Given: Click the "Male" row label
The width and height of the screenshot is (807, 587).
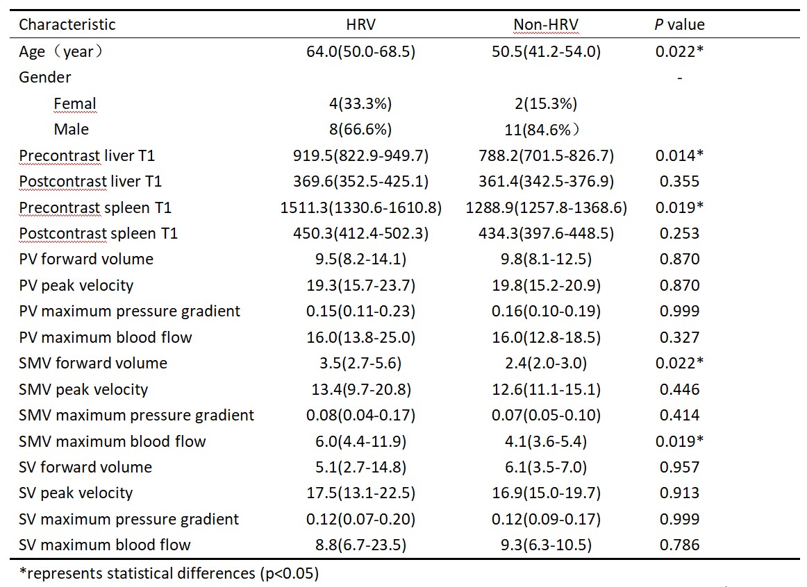Looking at the screenshot, I should [x=72, y=129].
